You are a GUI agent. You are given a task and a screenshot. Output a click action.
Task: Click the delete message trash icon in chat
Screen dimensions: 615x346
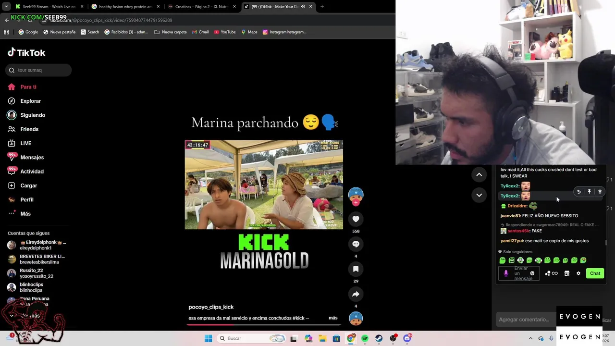pos(600,192)
